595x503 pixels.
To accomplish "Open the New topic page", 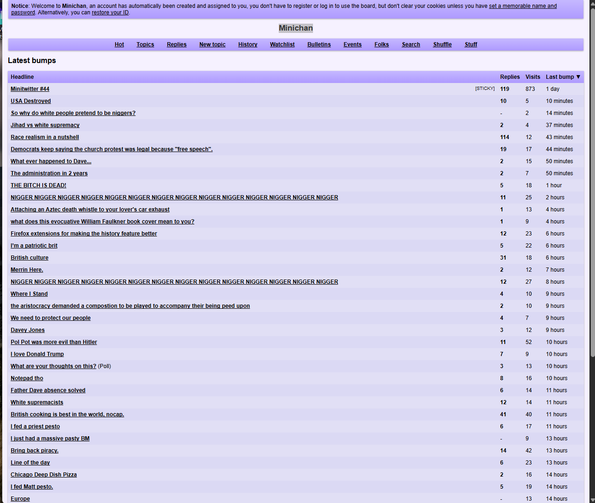I will pyautogui.click(x=212, y=45).
